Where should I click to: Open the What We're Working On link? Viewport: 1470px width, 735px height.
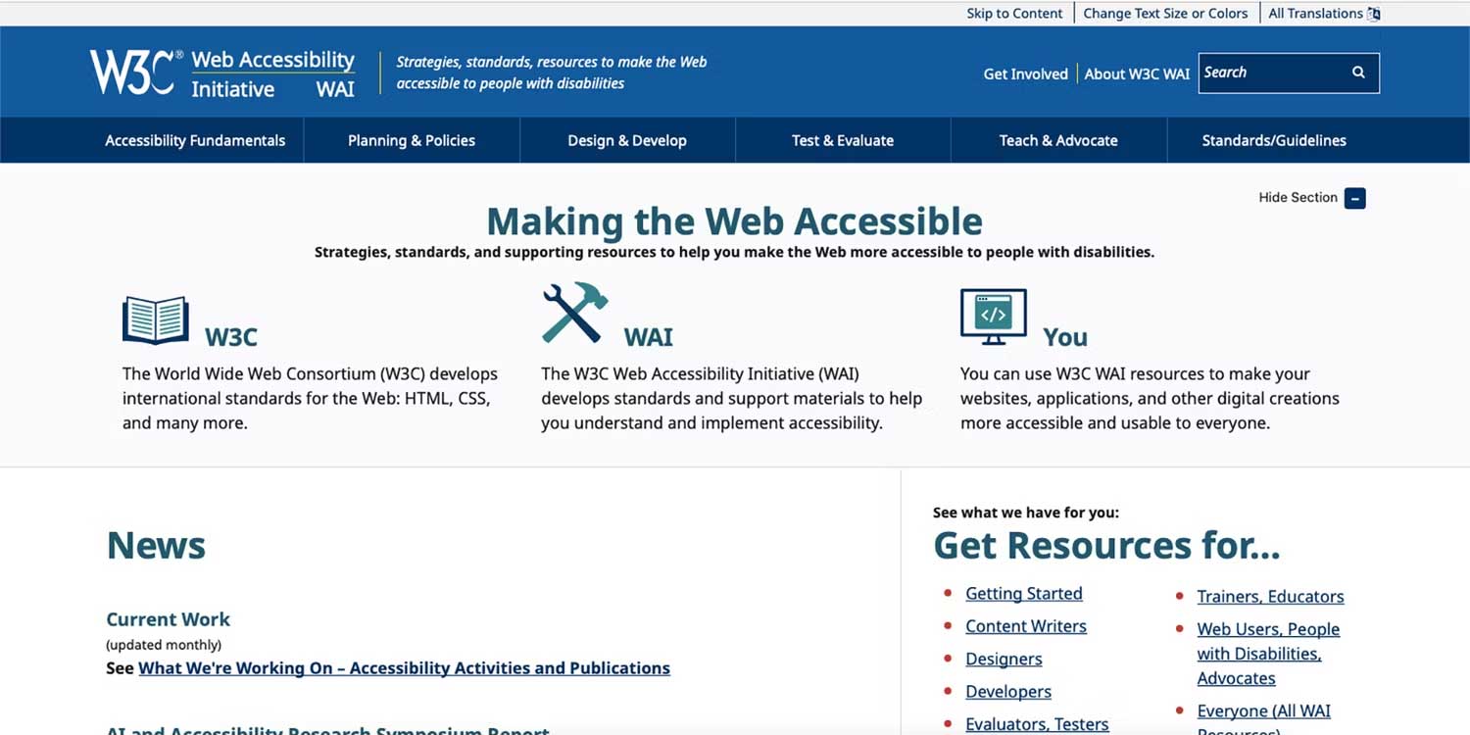pos(404,668)
